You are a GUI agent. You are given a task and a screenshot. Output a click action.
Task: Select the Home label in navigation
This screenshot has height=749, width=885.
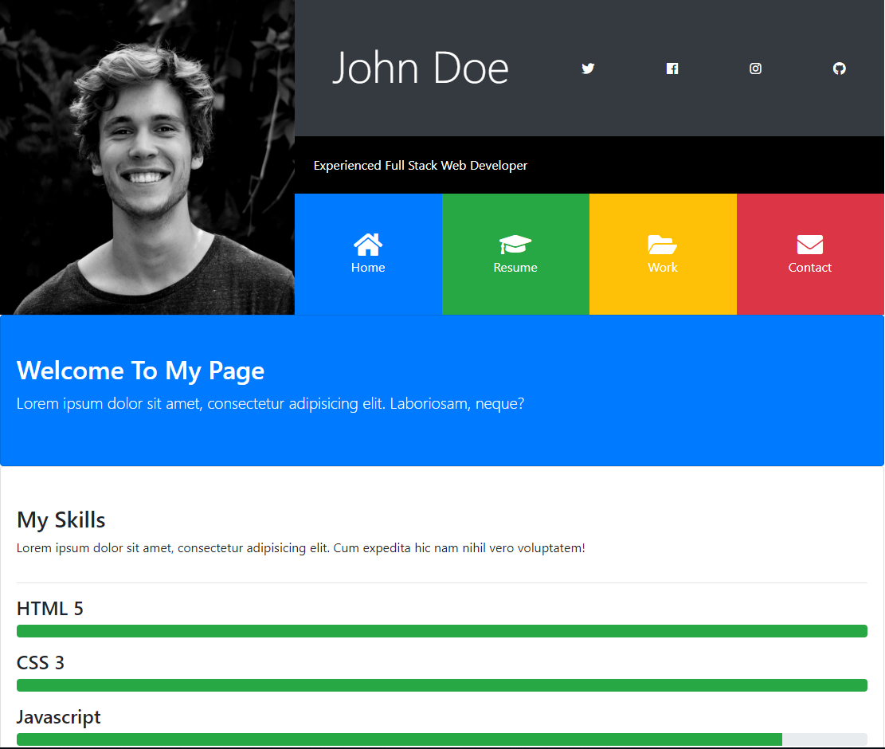368,268
